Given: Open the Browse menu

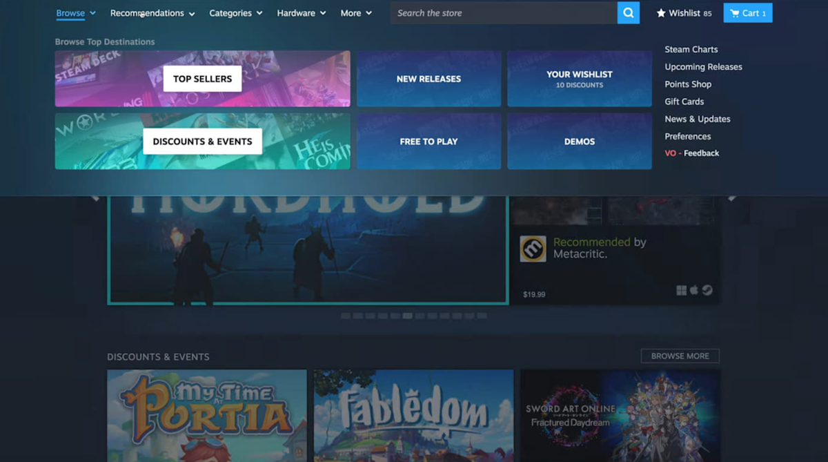Looking at the screenshot, I should (69, 12).
